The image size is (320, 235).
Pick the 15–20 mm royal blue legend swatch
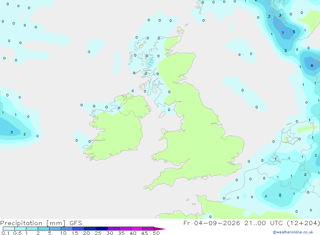(x=78, y=229)
